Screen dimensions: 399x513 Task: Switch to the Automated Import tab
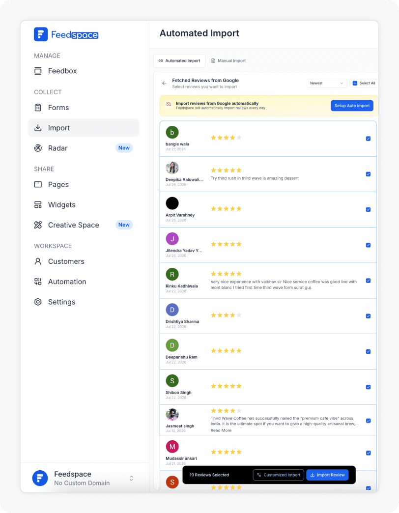(179, 61)
